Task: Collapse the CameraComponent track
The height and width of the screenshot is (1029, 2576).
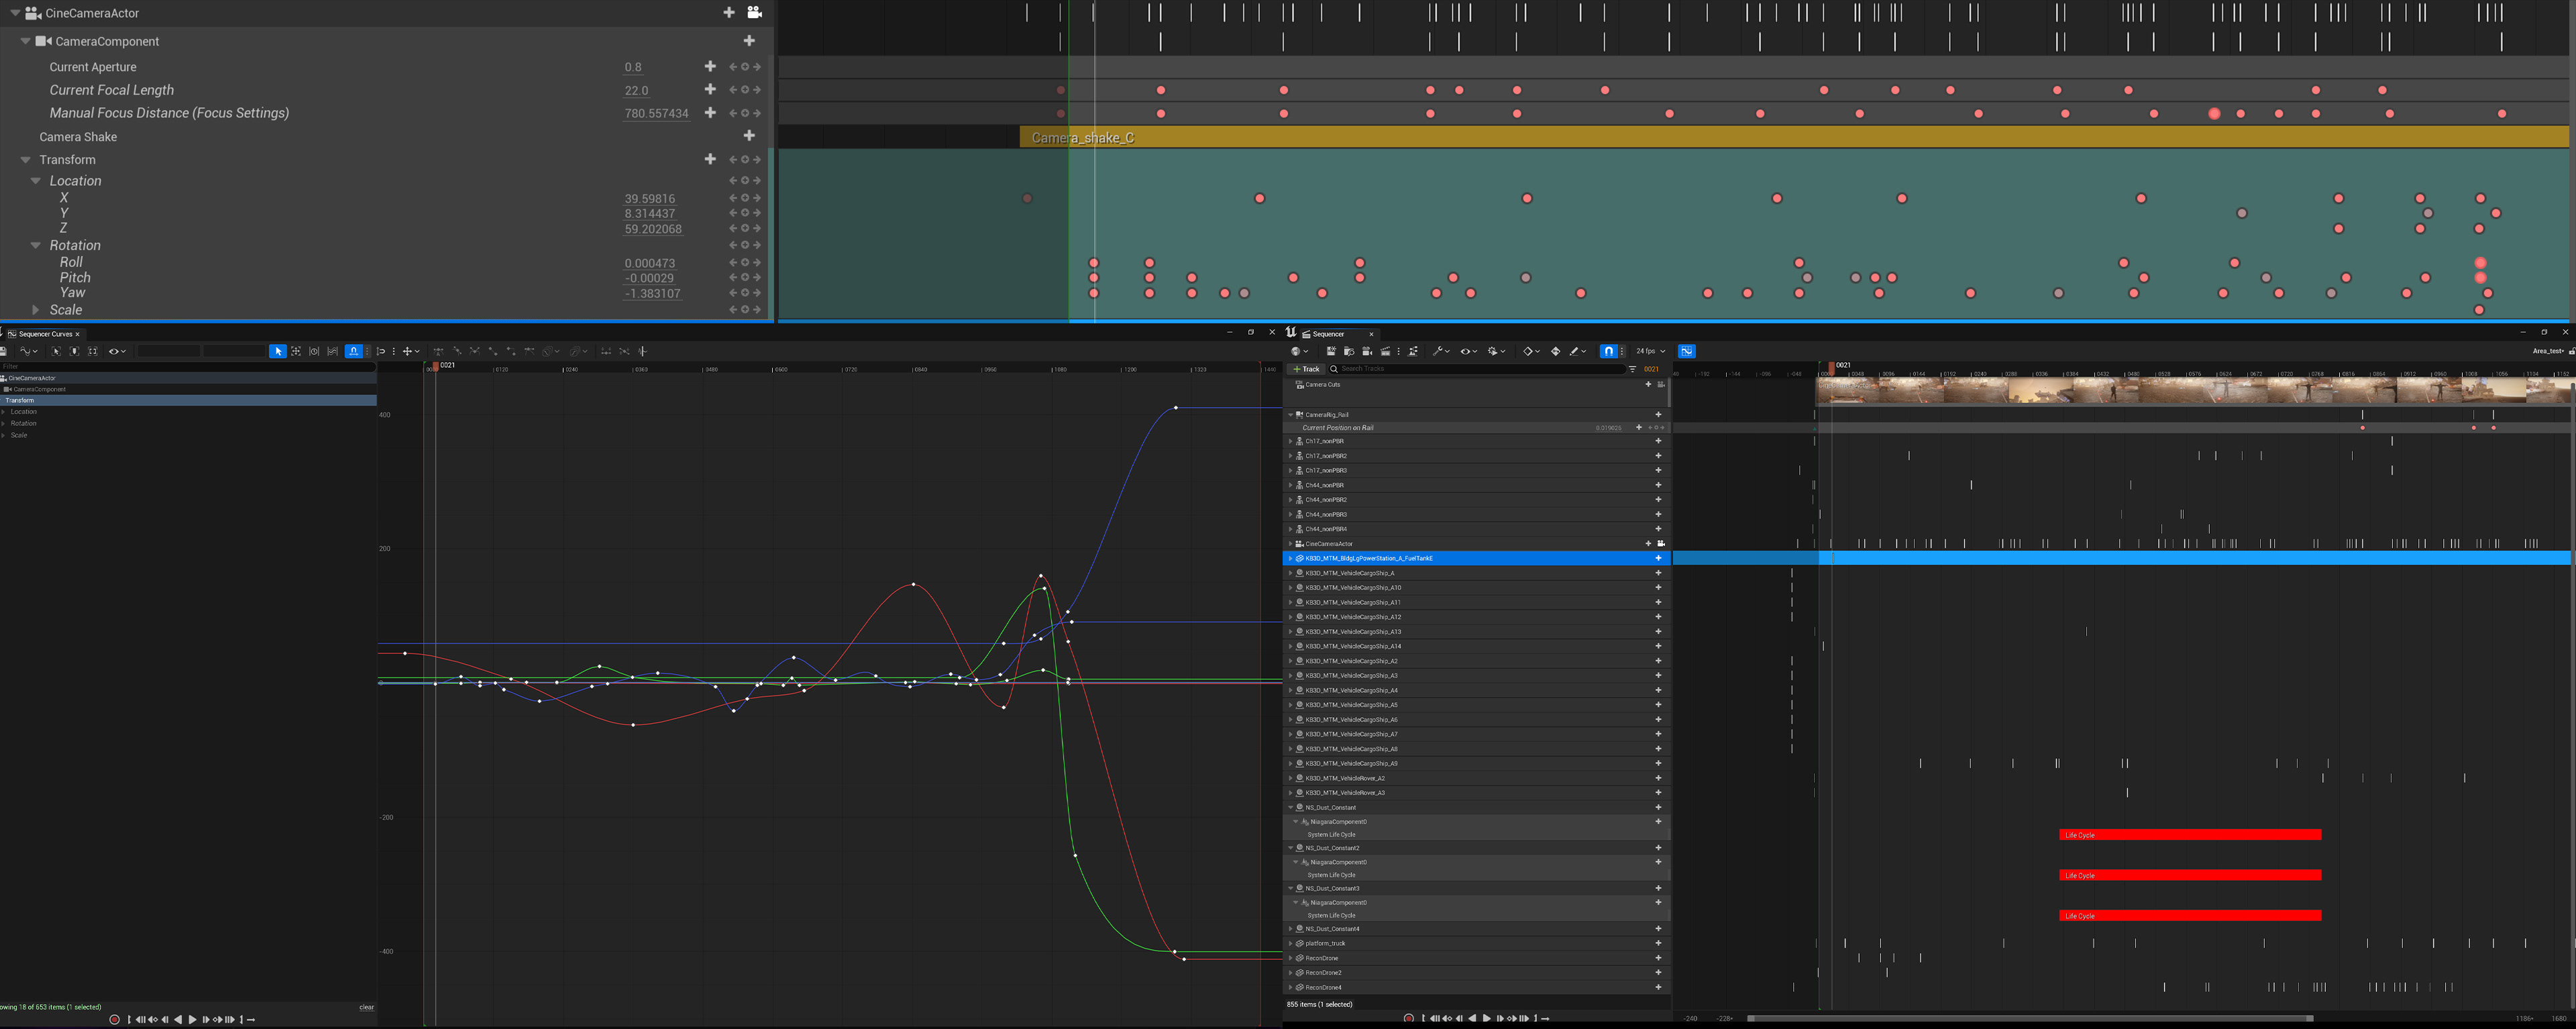Action: tap(26, 41)
